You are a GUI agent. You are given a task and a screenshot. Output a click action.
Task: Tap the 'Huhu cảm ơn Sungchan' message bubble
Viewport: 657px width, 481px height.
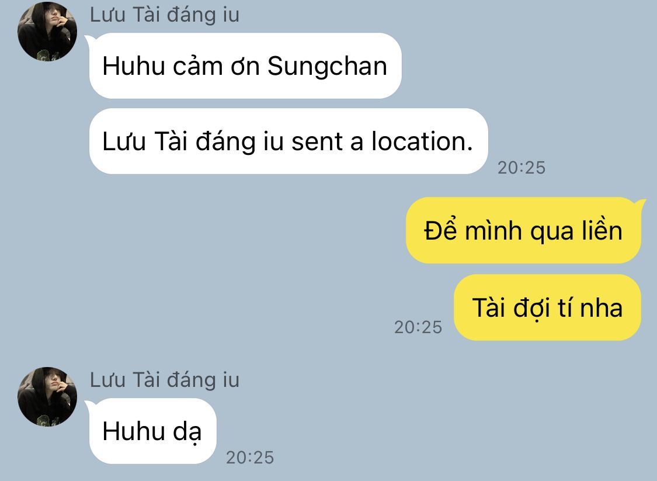point(245,66)
